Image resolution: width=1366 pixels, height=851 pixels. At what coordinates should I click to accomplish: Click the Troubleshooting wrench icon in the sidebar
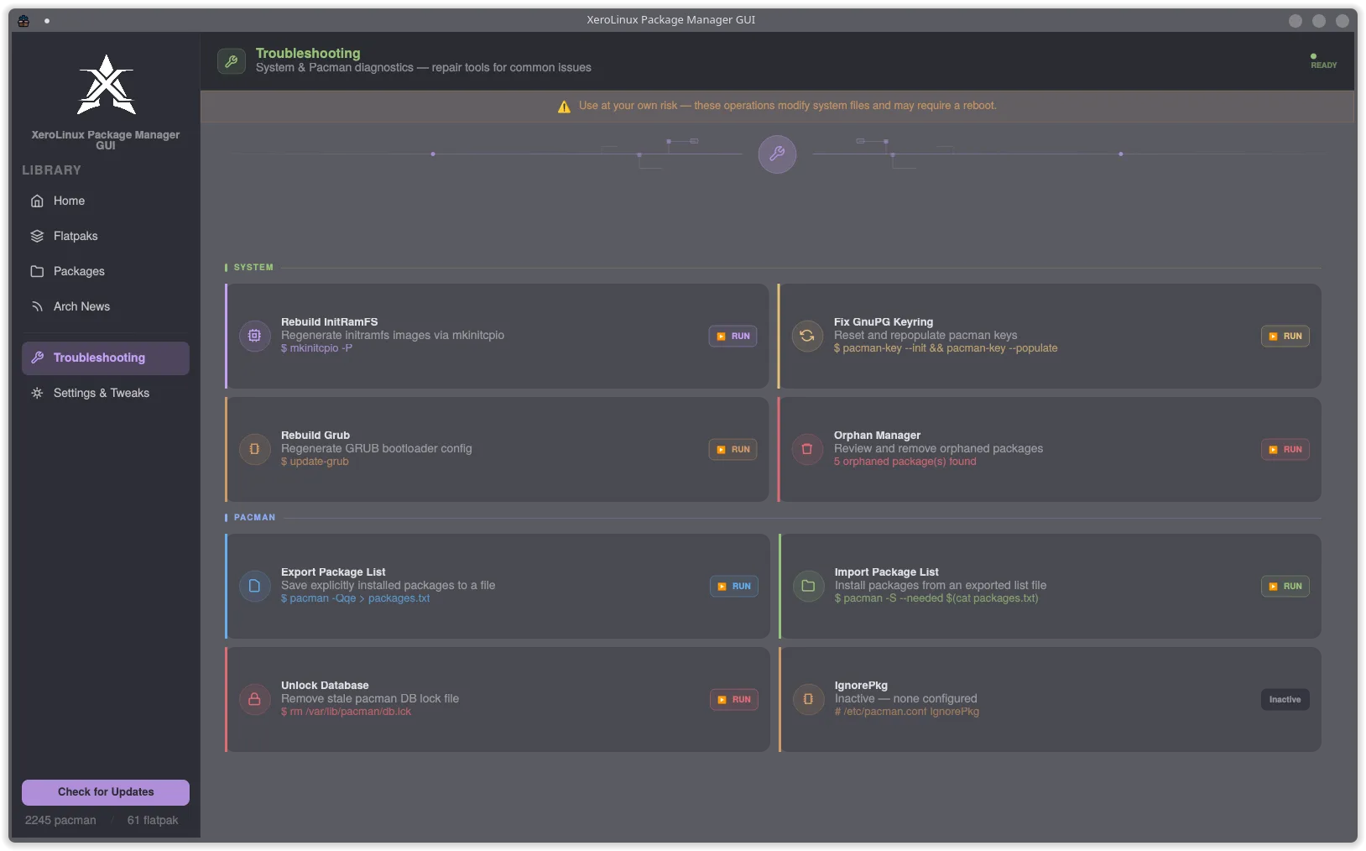click(x=37, y=358)
